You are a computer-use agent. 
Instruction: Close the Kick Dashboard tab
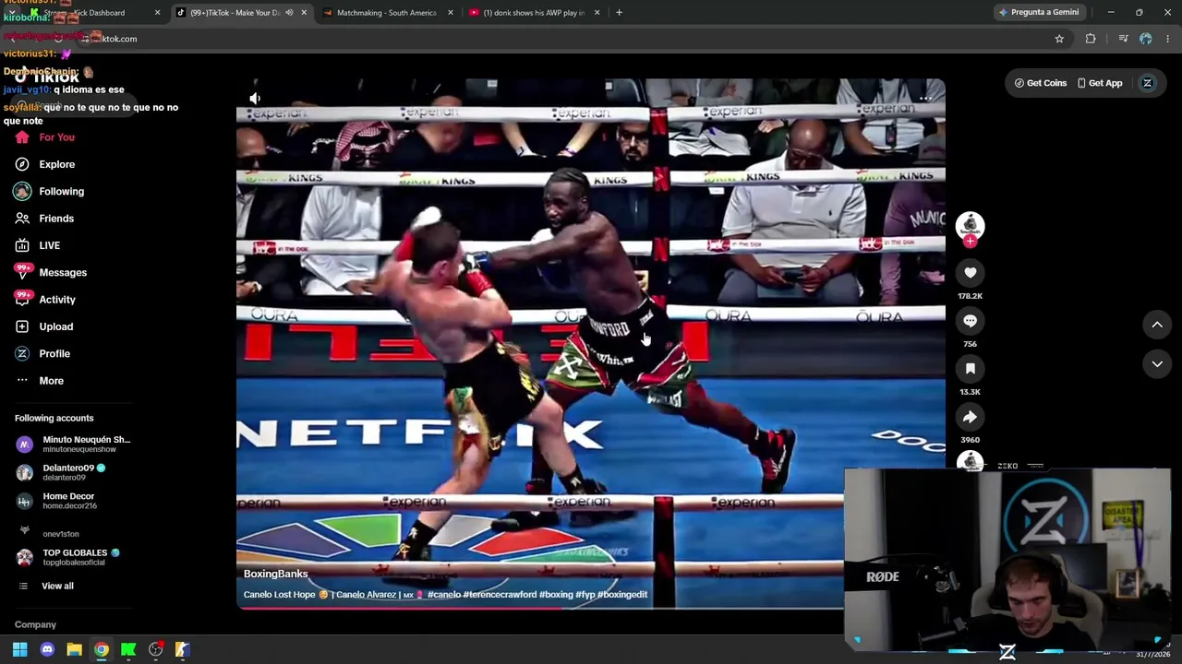157,13
